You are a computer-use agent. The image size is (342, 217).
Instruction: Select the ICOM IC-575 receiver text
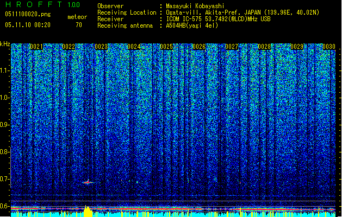pos(218,19)
